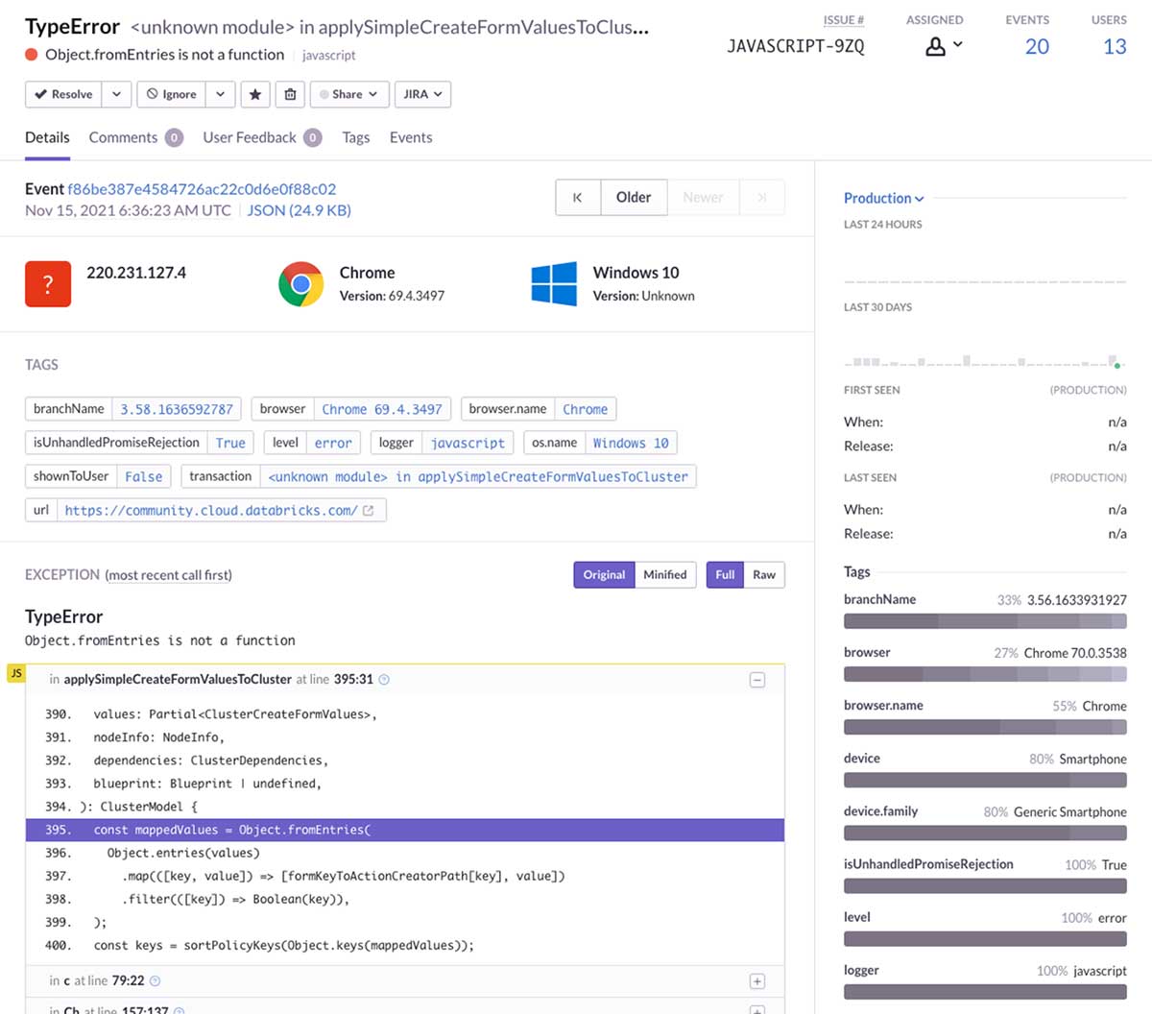The width and height of the screenshot is (1152, 1014).
Task: Click the info icon beside line 395:31
Action: pyautogui.click(x=383, y=679)
